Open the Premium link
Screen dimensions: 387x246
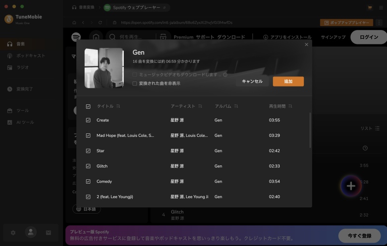click(x=183, y=37)
